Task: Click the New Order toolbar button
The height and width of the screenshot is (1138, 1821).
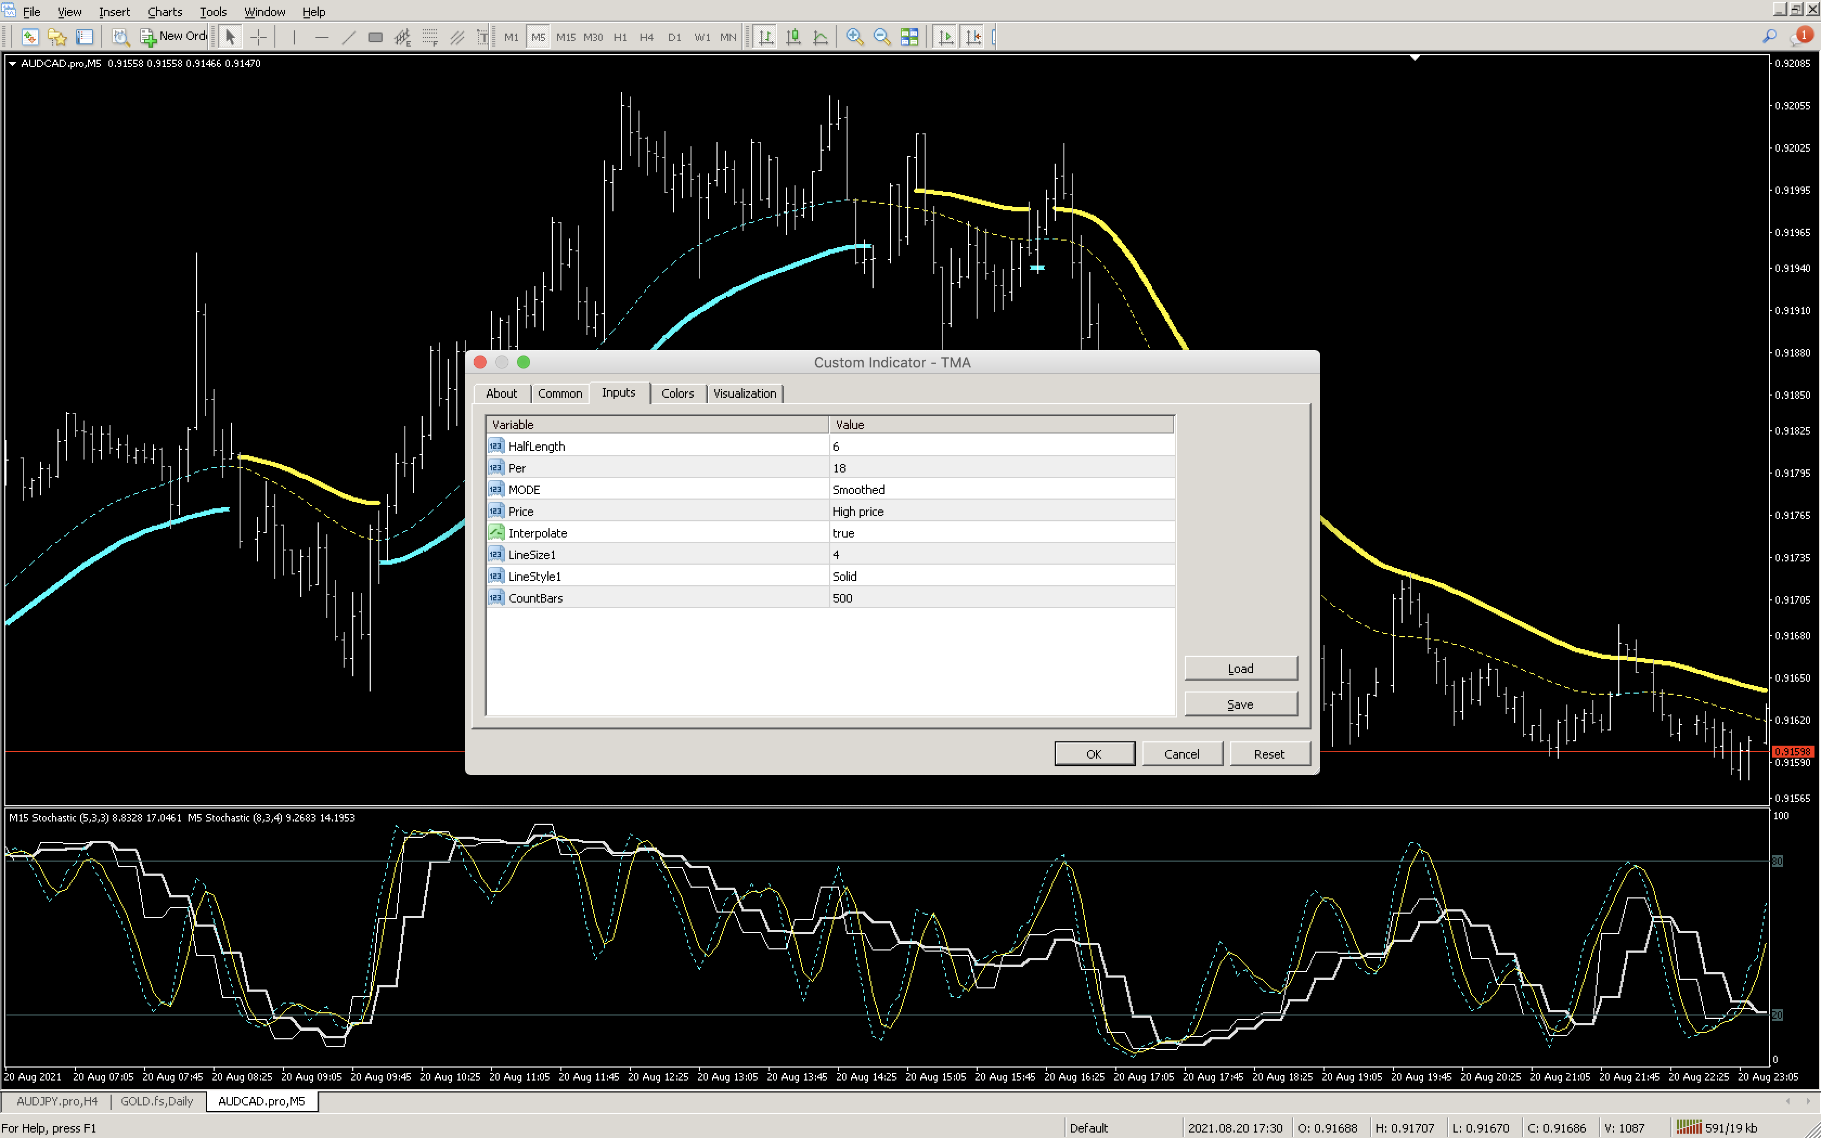Action: [x=174, y=36]
